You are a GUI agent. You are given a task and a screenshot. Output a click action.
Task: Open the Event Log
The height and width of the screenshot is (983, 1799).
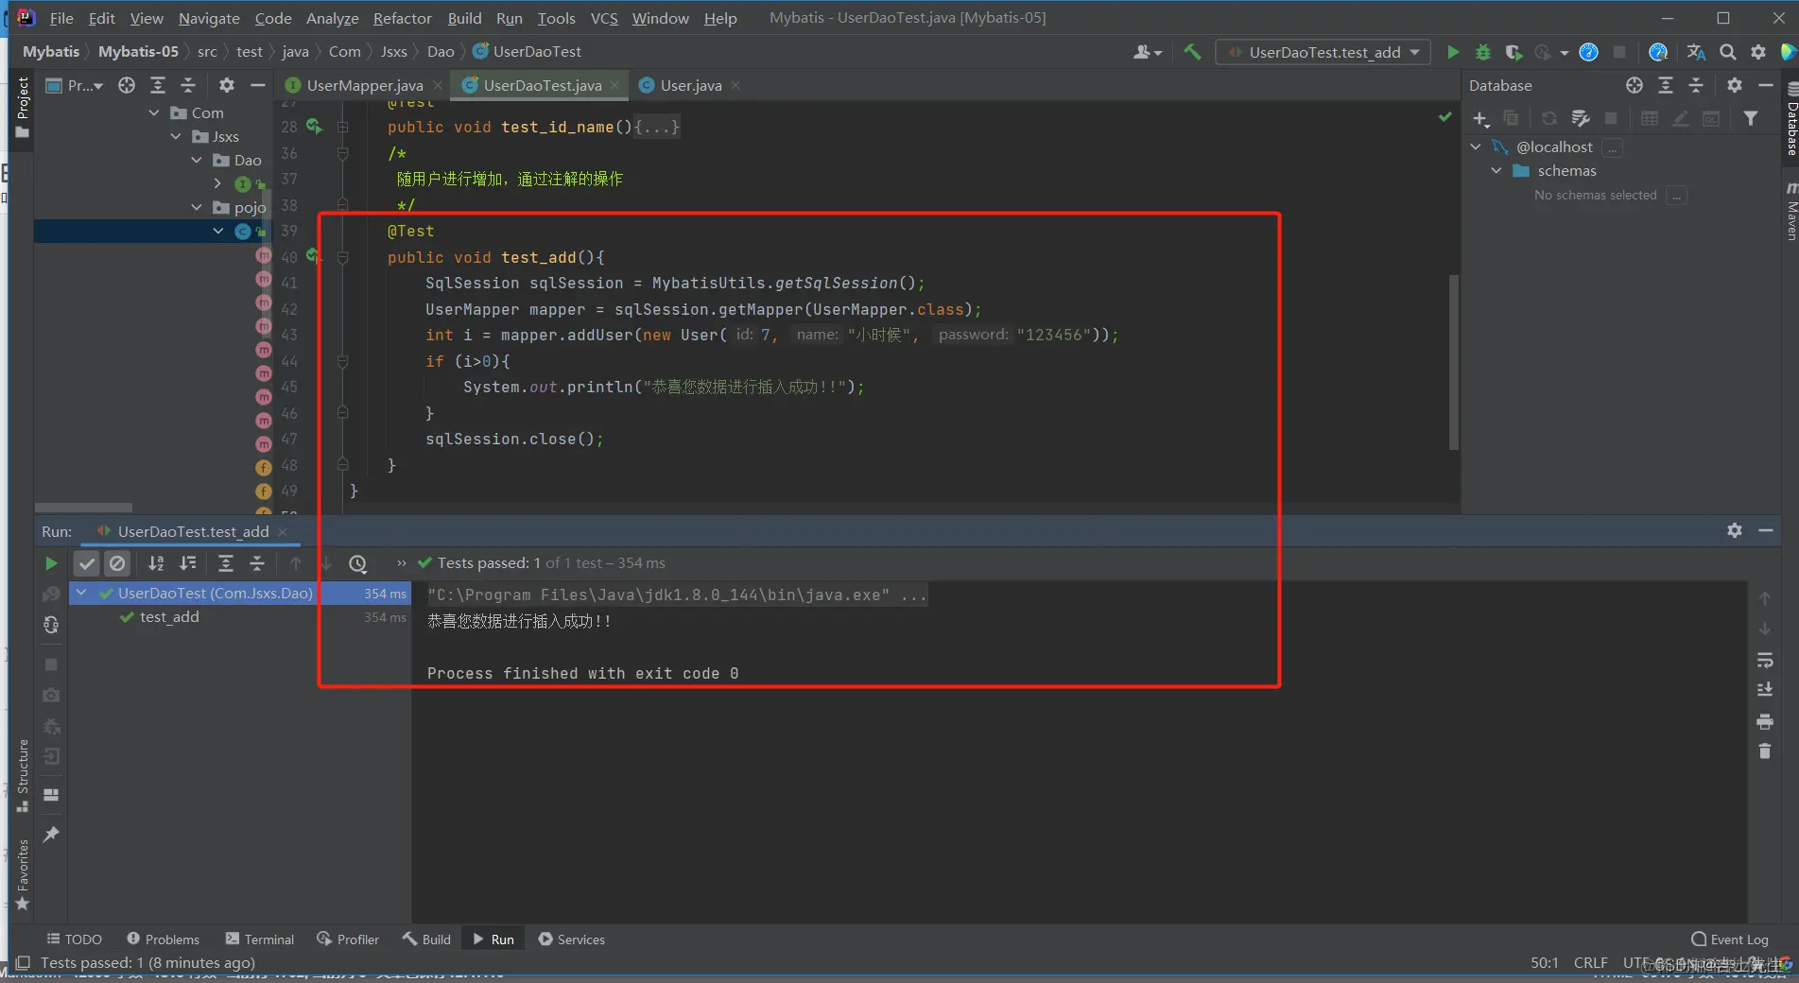coord(1730,939)
